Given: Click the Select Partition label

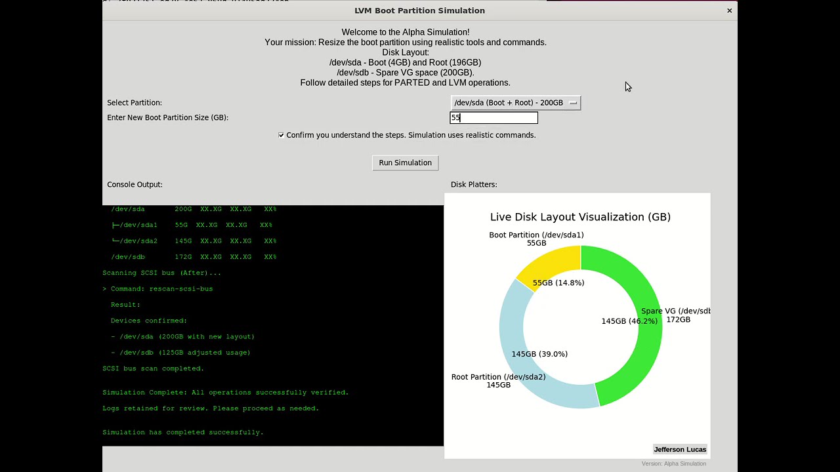Looking at the screenshot, I should click(x=135, y=103).
